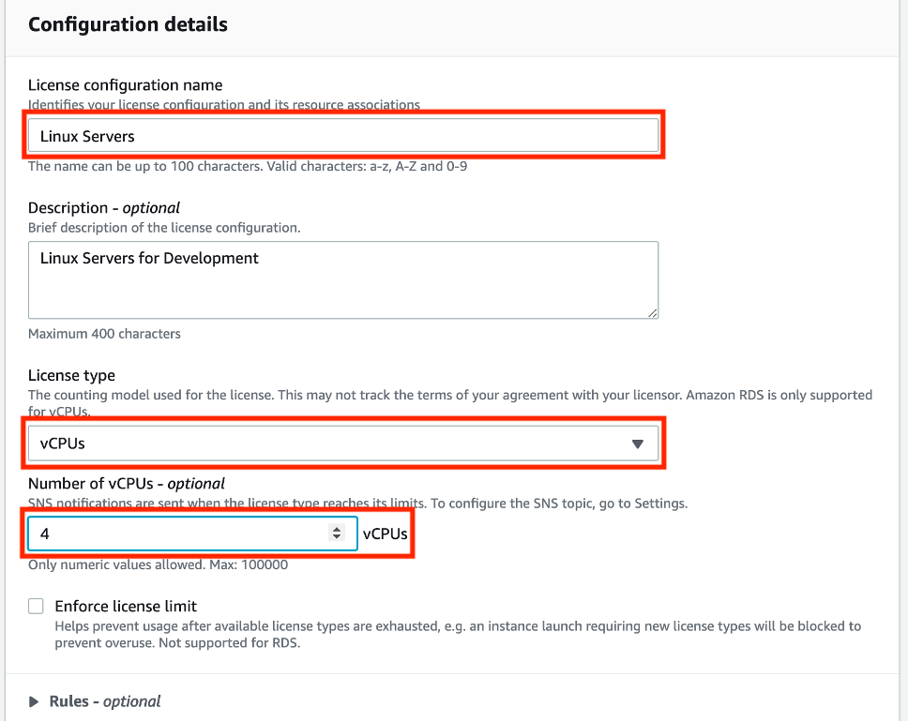This screenshot has height=722, width=908.
Task: Click the stepper up arrow on vCPUs field
Action: [x=337, y=529]
